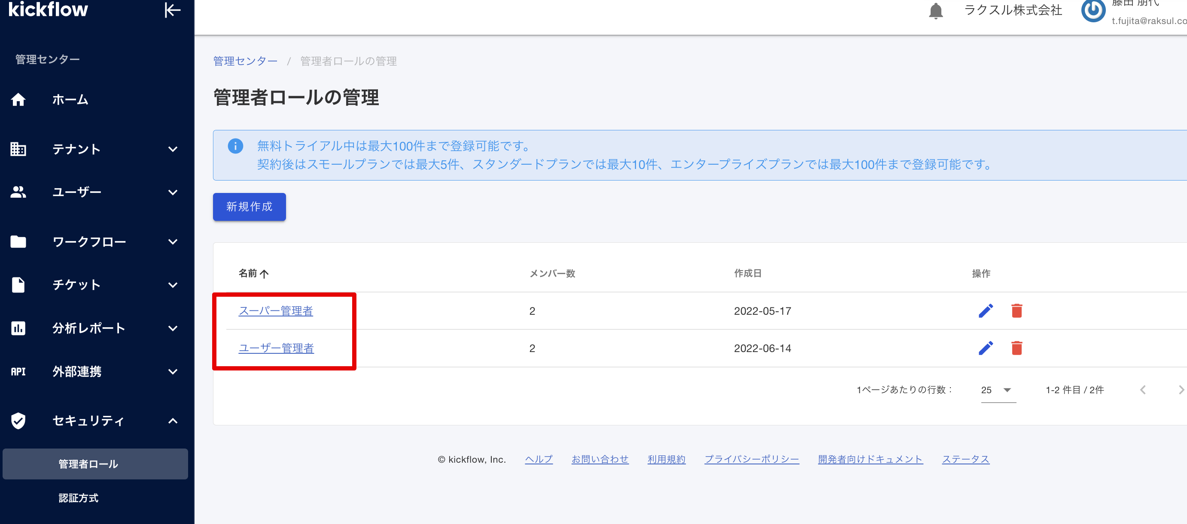Viewport: 1187px width, 524px height.
Task: Click the 新規作成 button
Action: pos(249,207)
